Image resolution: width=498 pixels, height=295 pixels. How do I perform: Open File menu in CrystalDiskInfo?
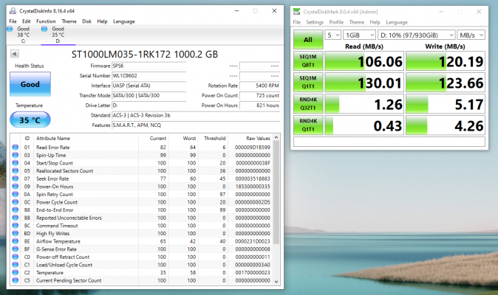(13, 21)
